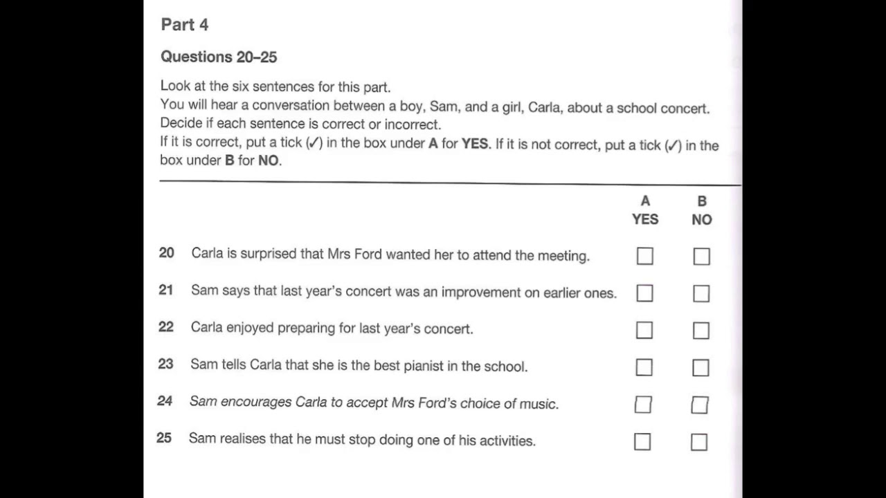Click the sentence about last year's concert improvement
The image size is (886, 498).
tap(404, 292)
